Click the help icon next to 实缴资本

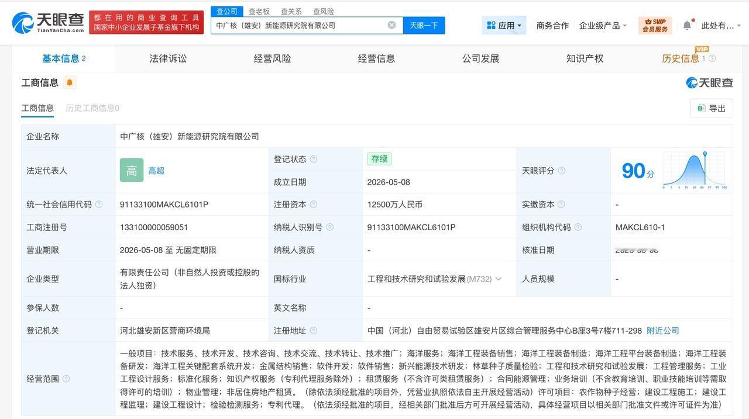(x=562, y=205)
